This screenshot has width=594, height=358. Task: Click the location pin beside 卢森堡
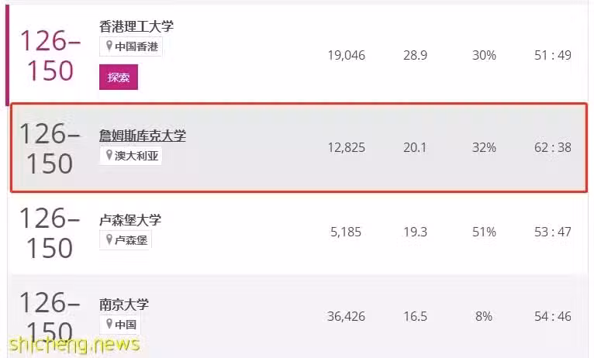coord(109,239)
